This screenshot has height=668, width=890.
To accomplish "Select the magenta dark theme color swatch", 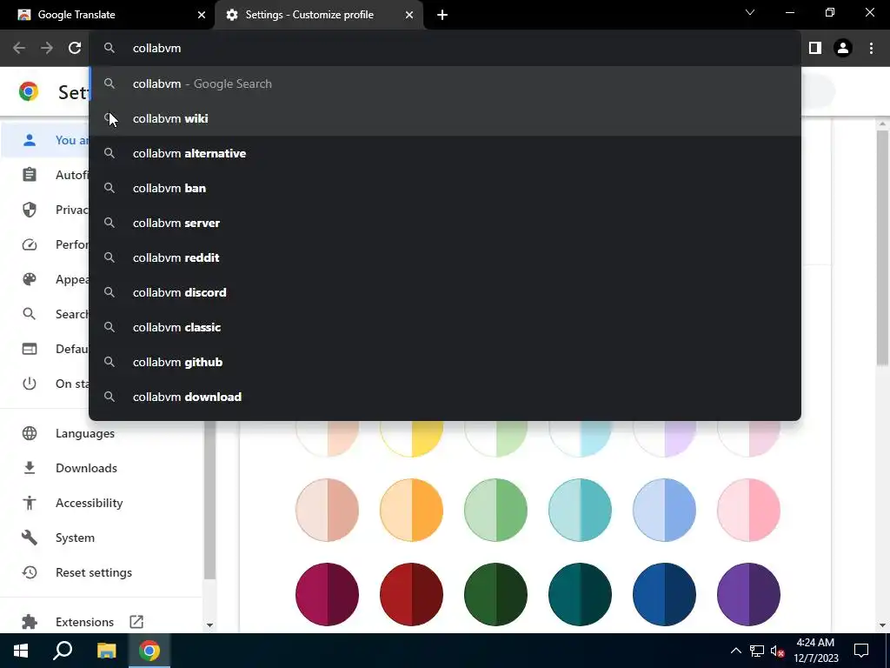I will coord(327,594).
